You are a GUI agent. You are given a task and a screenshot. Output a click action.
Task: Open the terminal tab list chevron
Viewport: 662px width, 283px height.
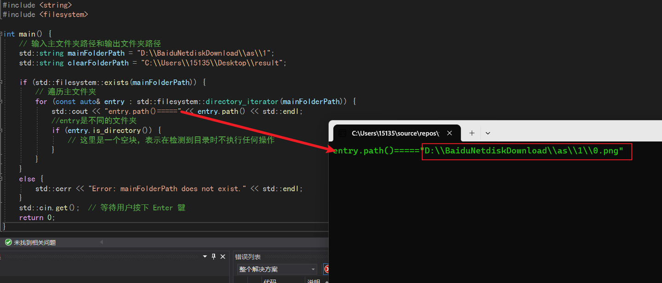point(487,133)
